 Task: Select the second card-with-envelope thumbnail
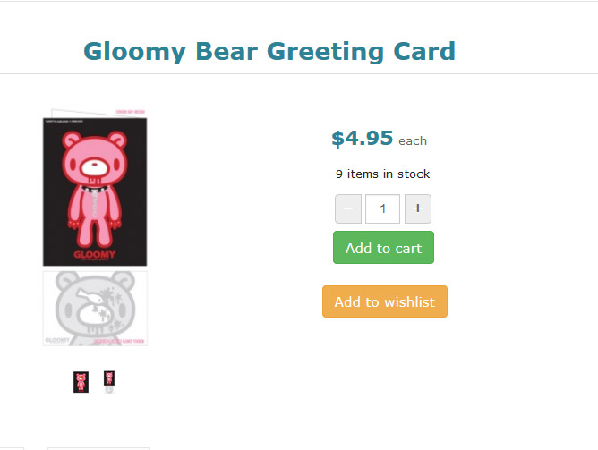click(108, 382)
